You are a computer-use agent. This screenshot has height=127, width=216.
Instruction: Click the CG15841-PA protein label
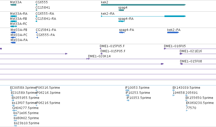point(46,30)
